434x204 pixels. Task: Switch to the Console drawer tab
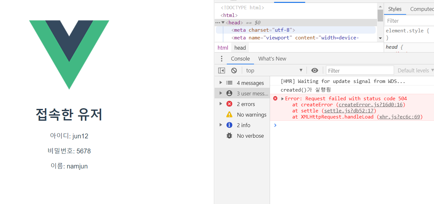tap(240, 59)
